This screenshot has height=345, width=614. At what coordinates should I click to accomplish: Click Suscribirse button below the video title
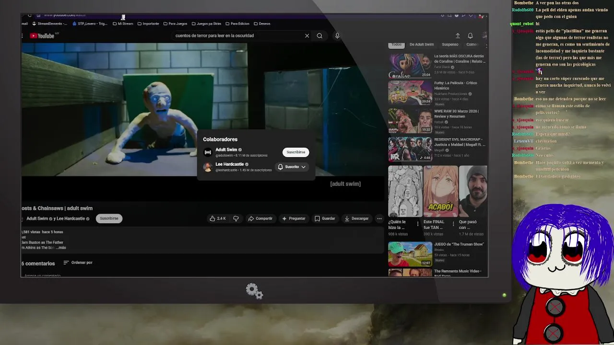pos(109,218)
